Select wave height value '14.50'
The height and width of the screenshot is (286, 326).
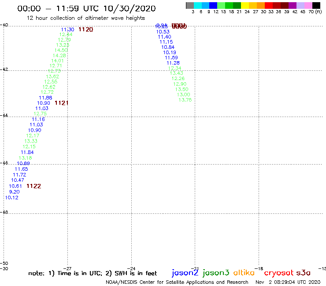61,50
